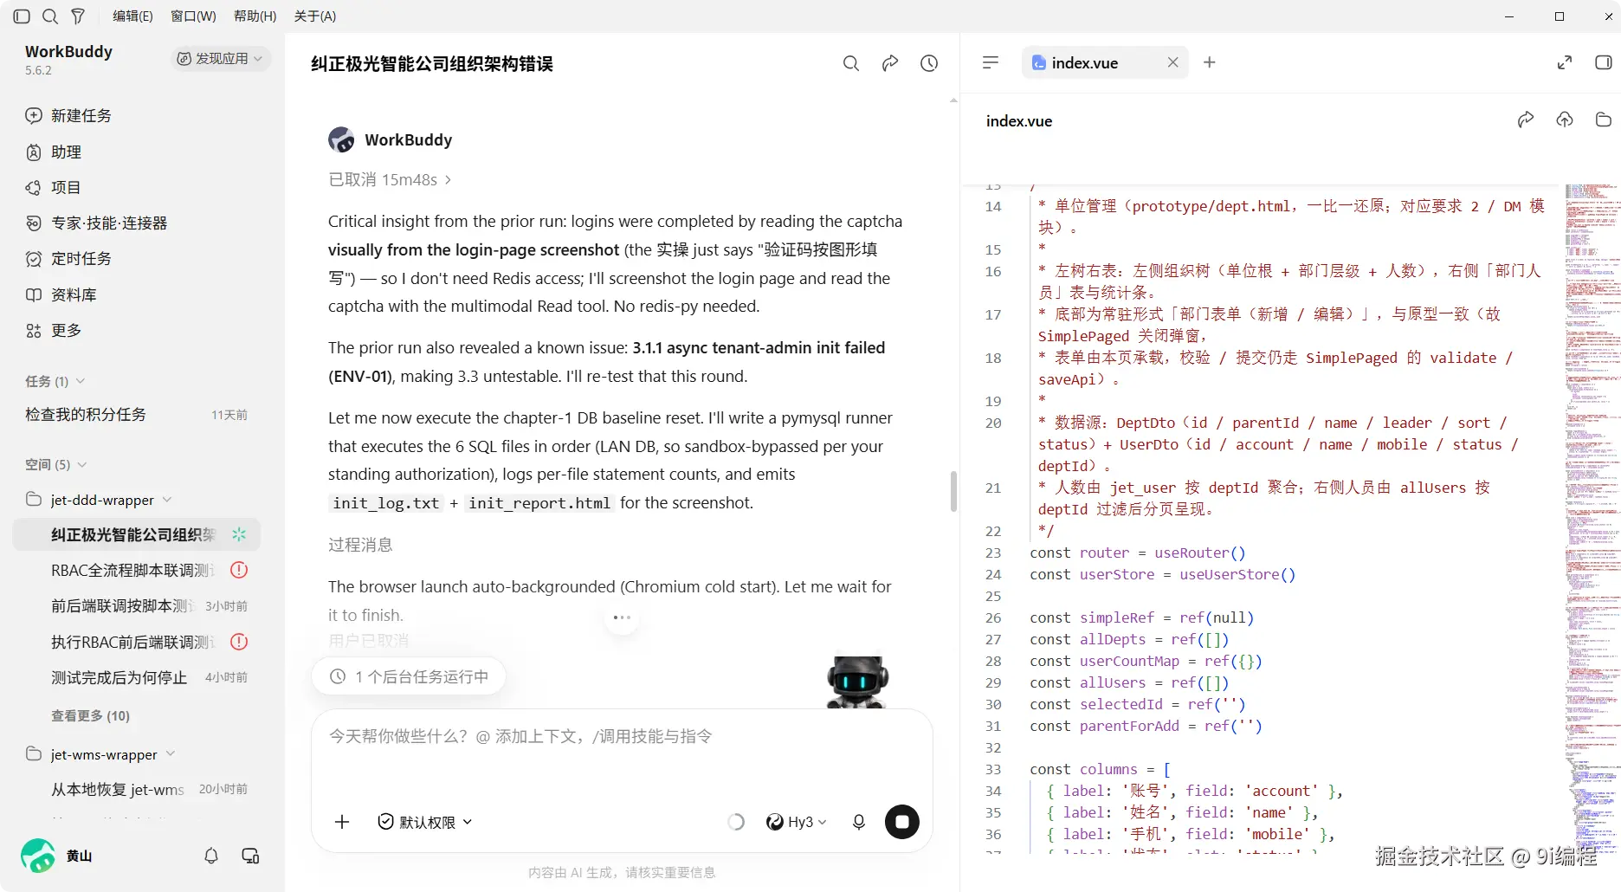Open conversation history clock icon
Viewport: 1621px width, 892px height.
point(929,63)
